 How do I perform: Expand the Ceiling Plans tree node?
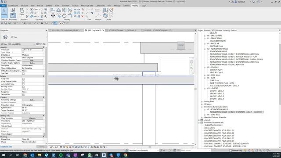point(202,101)
